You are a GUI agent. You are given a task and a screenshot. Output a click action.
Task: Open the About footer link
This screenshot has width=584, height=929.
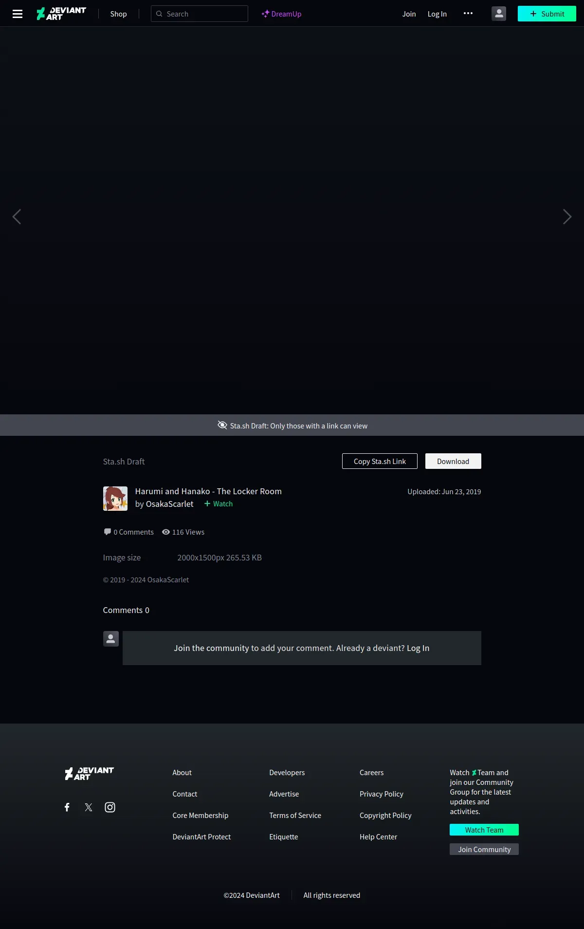pos(182,773)
